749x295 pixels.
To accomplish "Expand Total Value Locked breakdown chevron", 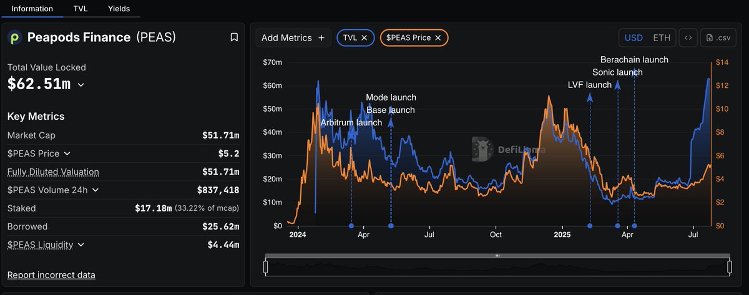I will click(x=81, y=84).
